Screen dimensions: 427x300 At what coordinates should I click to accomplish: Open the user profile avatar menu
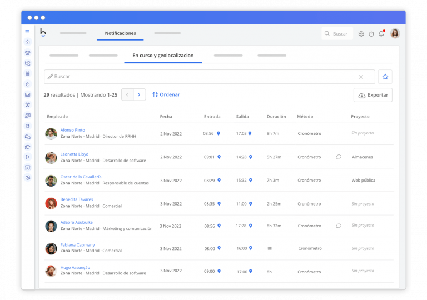pyautogui.click(x=395, y=33)
